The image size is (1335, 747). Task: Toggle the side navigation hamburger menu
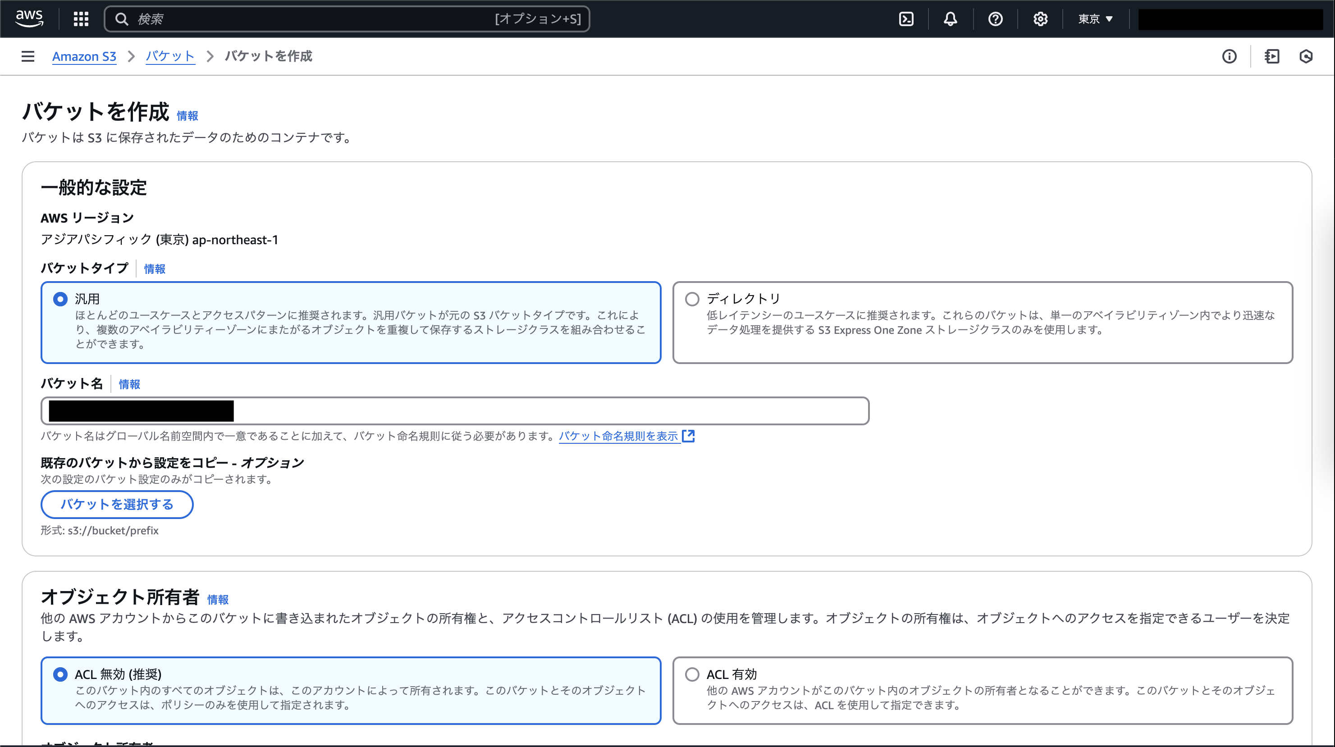(x=28, y=56)
